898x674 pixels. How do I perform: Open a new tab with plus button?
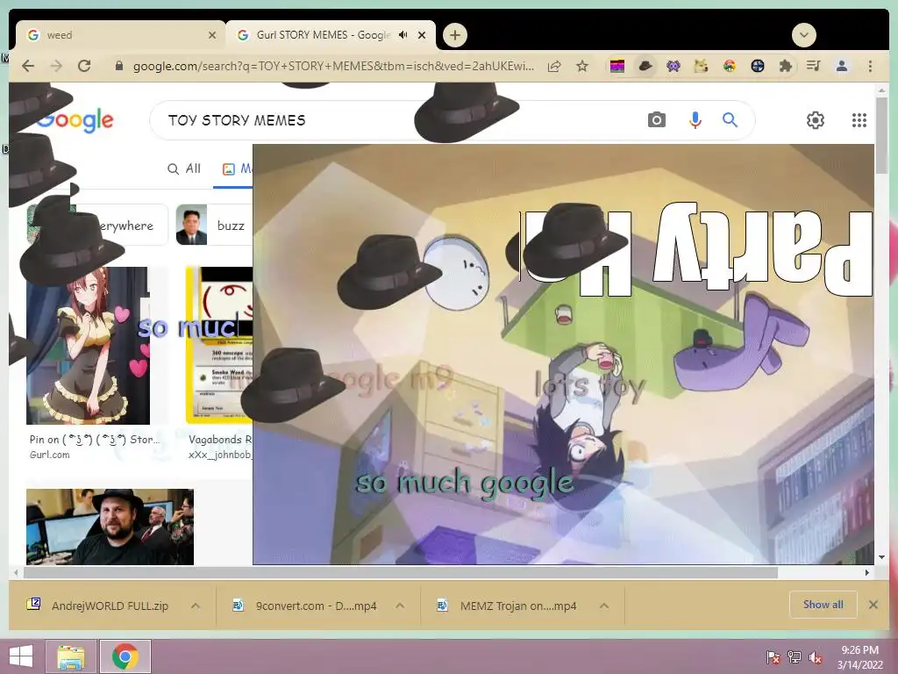[455, 35]
